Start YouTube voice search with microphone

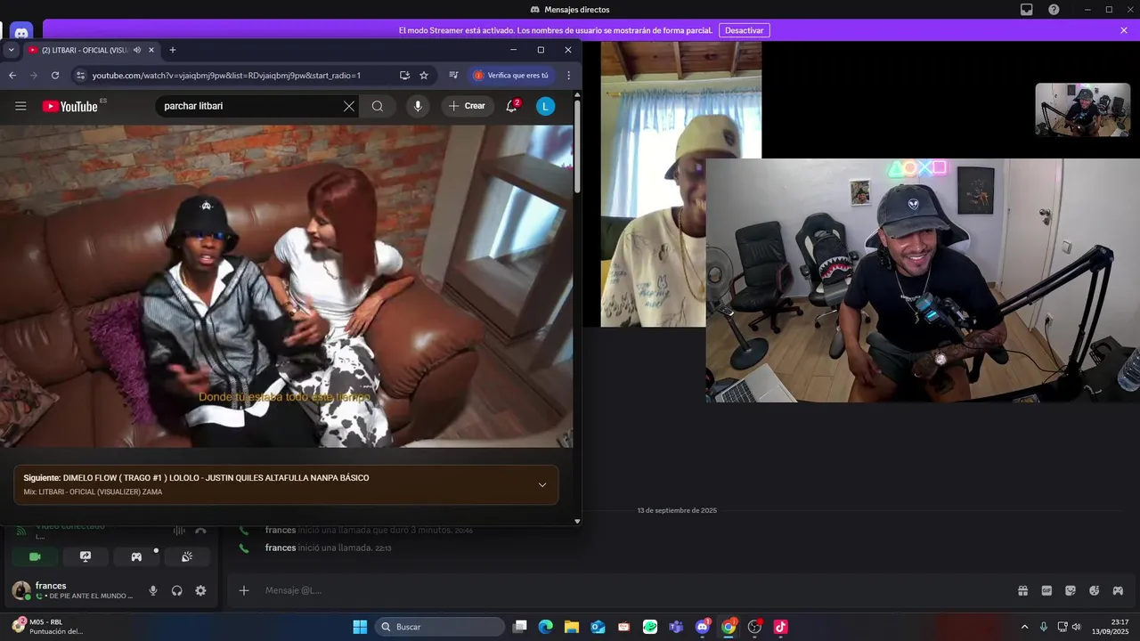pyautogui.click(x=418, y=106)
